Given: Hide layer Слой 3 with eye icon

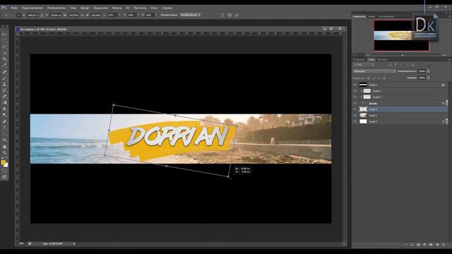Looking at the screenshot, I should [355, 97].
